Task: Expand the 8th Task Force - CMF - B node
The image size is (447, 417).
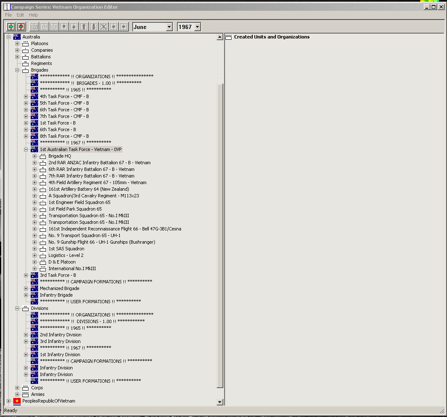Action: click(x=26, y=136)
